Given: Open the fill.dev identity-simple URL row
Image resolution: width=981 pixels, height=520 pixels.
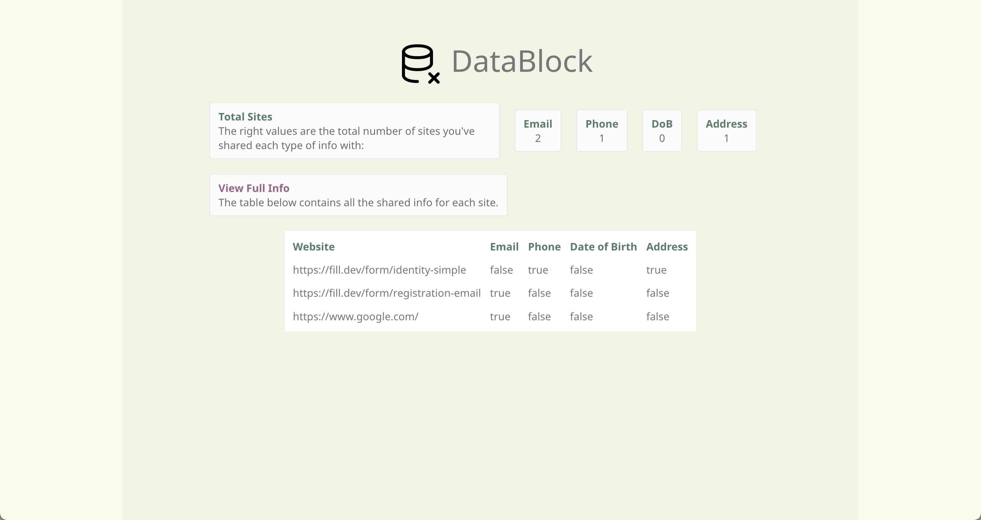Looking at the screenshot, I should (379, 270).
